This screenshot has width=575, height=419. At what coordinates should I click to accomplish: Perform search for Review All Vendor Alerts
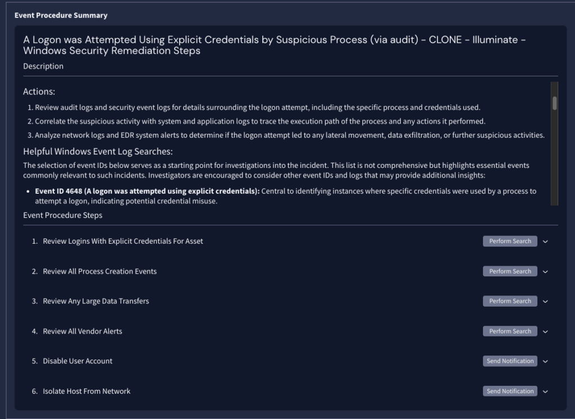pyautogui.click(x=509, y=331)
